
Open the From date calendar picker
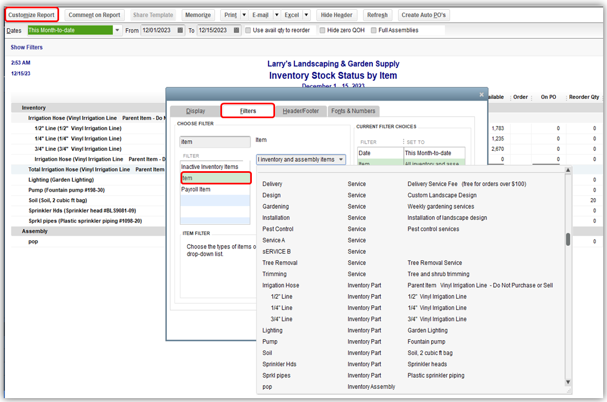[180, 30]
